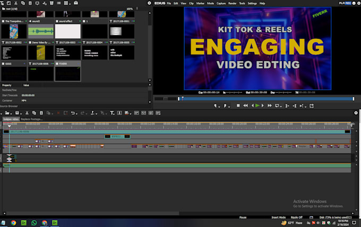
Task: Click the Cut scissors icon in timeline toolbar
Action: point(27,113)
